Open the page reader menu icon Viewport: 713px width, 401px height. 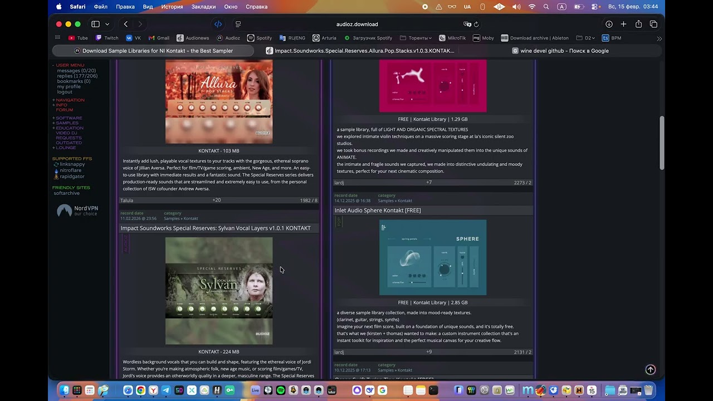[x=238, y=24]
